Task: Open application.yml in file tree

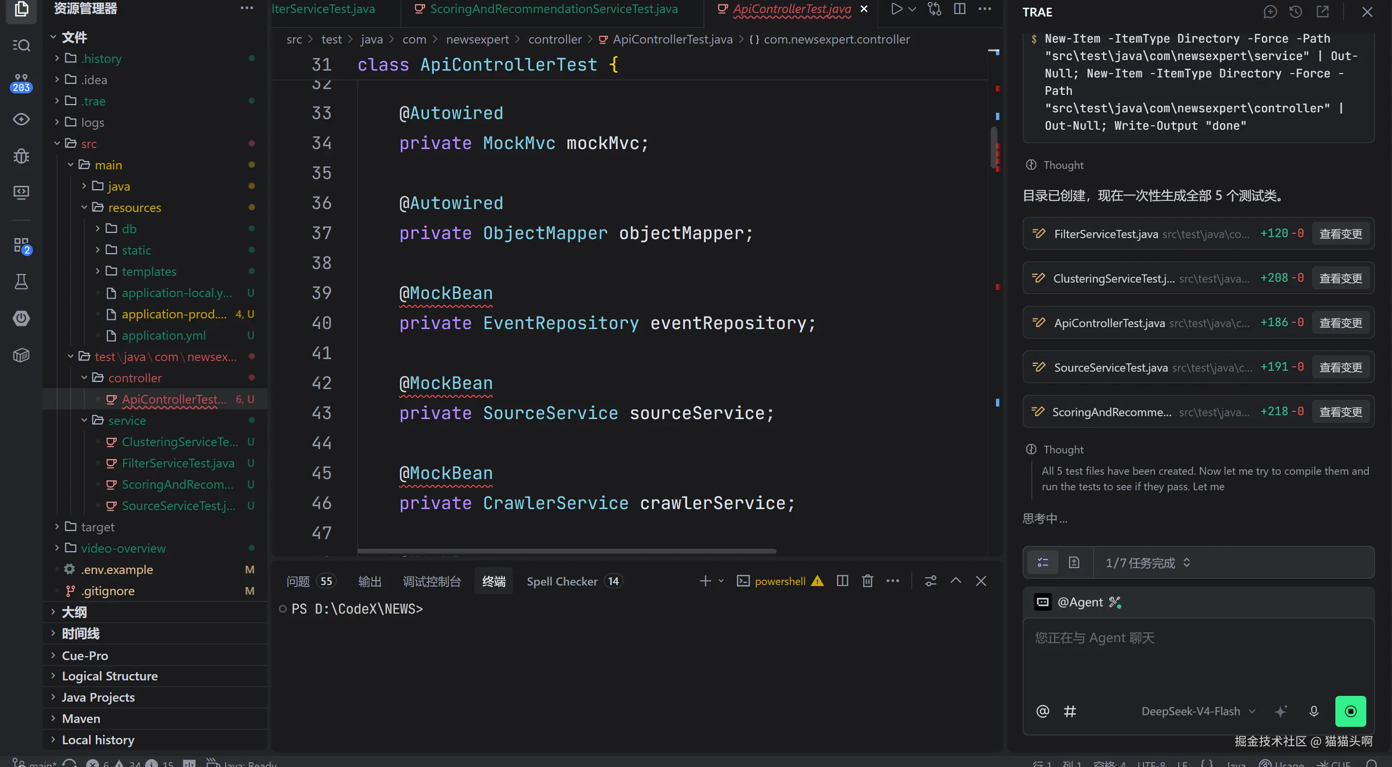Action: 164,335
